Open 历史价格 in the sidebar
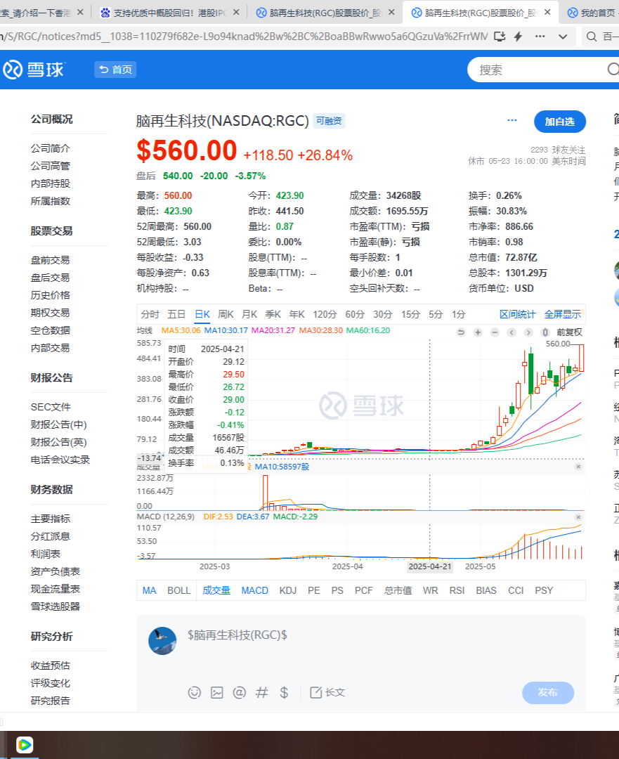Screen dimensions: 619x759 coord(51,295)
